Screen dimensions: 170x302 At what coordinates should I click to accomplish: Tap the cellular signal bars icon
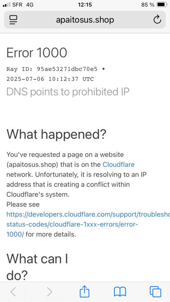(x=6, y=5)
